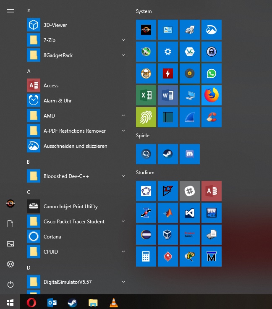Open the Ryzen user account icon
The image size is (272, 309).
tap(10, 204)
